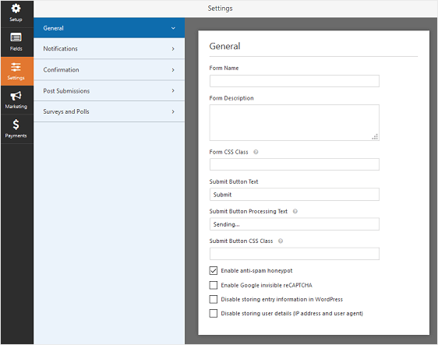The width and height of the screenshot is (438, 345).
Task: Select the Settings sliders icon
Action: click(x=16, y=67)
